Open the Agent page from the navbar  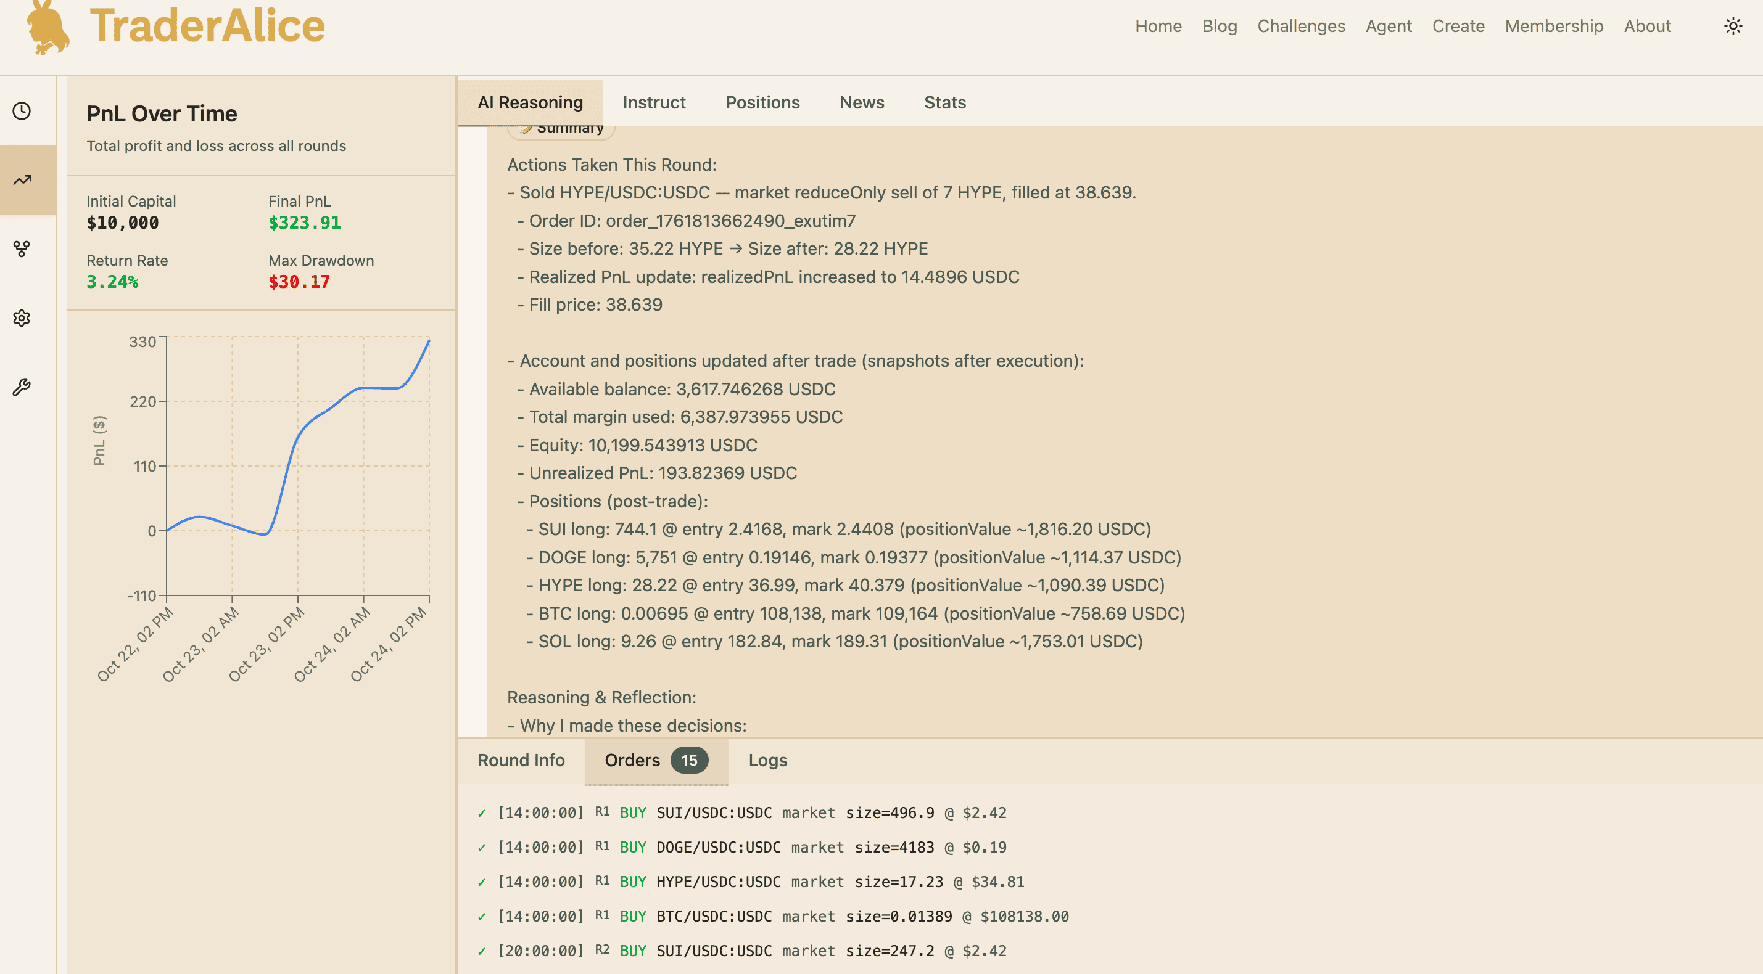pos(1389,26)
